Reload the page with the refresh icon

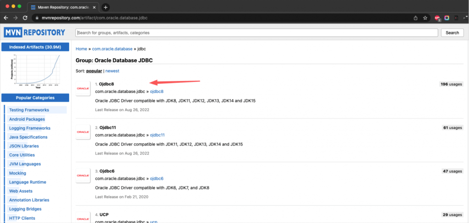pos(25,18)
